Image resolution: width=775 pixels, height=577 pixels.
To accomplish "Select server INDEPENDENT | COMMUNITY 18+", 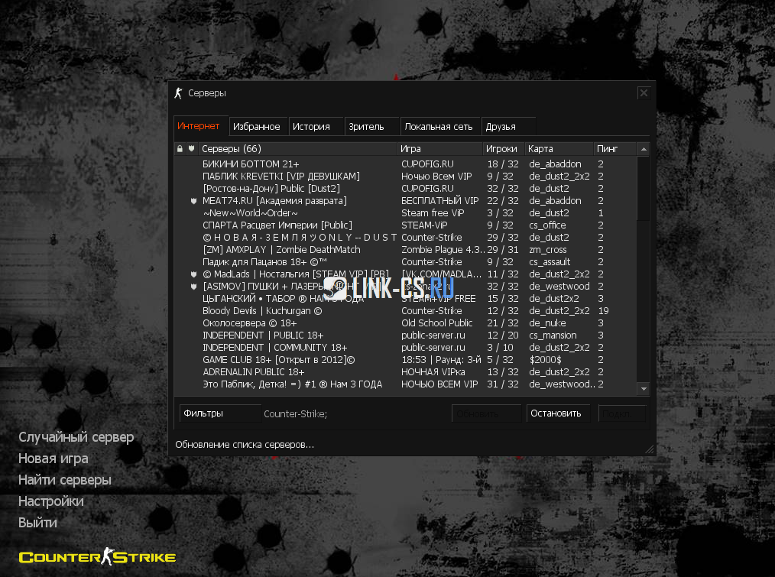I will tap(405, 348).
